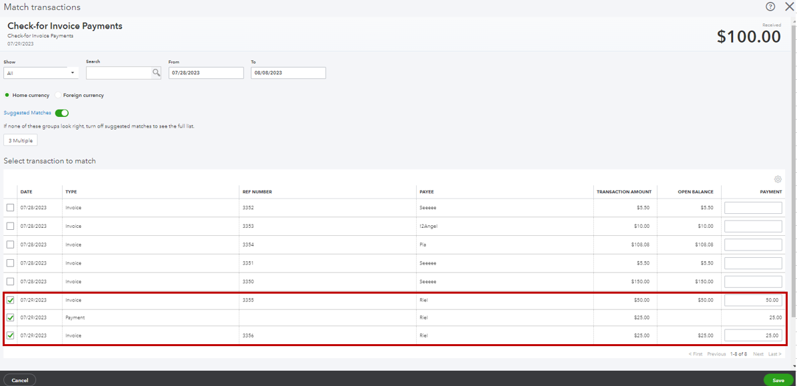Open the Show dropdown
The height and width of the screenshot is (386, 797).
[41, 72]
